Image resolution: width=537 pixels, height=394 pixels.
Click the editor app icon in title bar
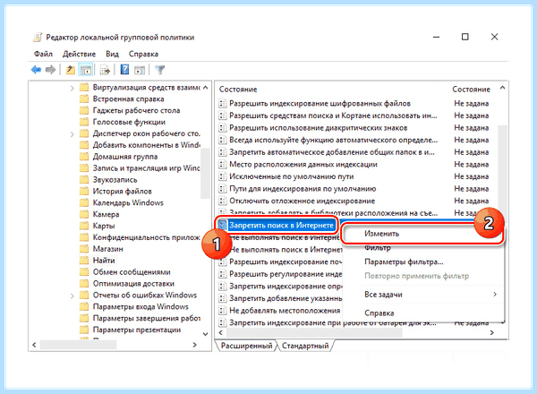[x=38, y=37]
